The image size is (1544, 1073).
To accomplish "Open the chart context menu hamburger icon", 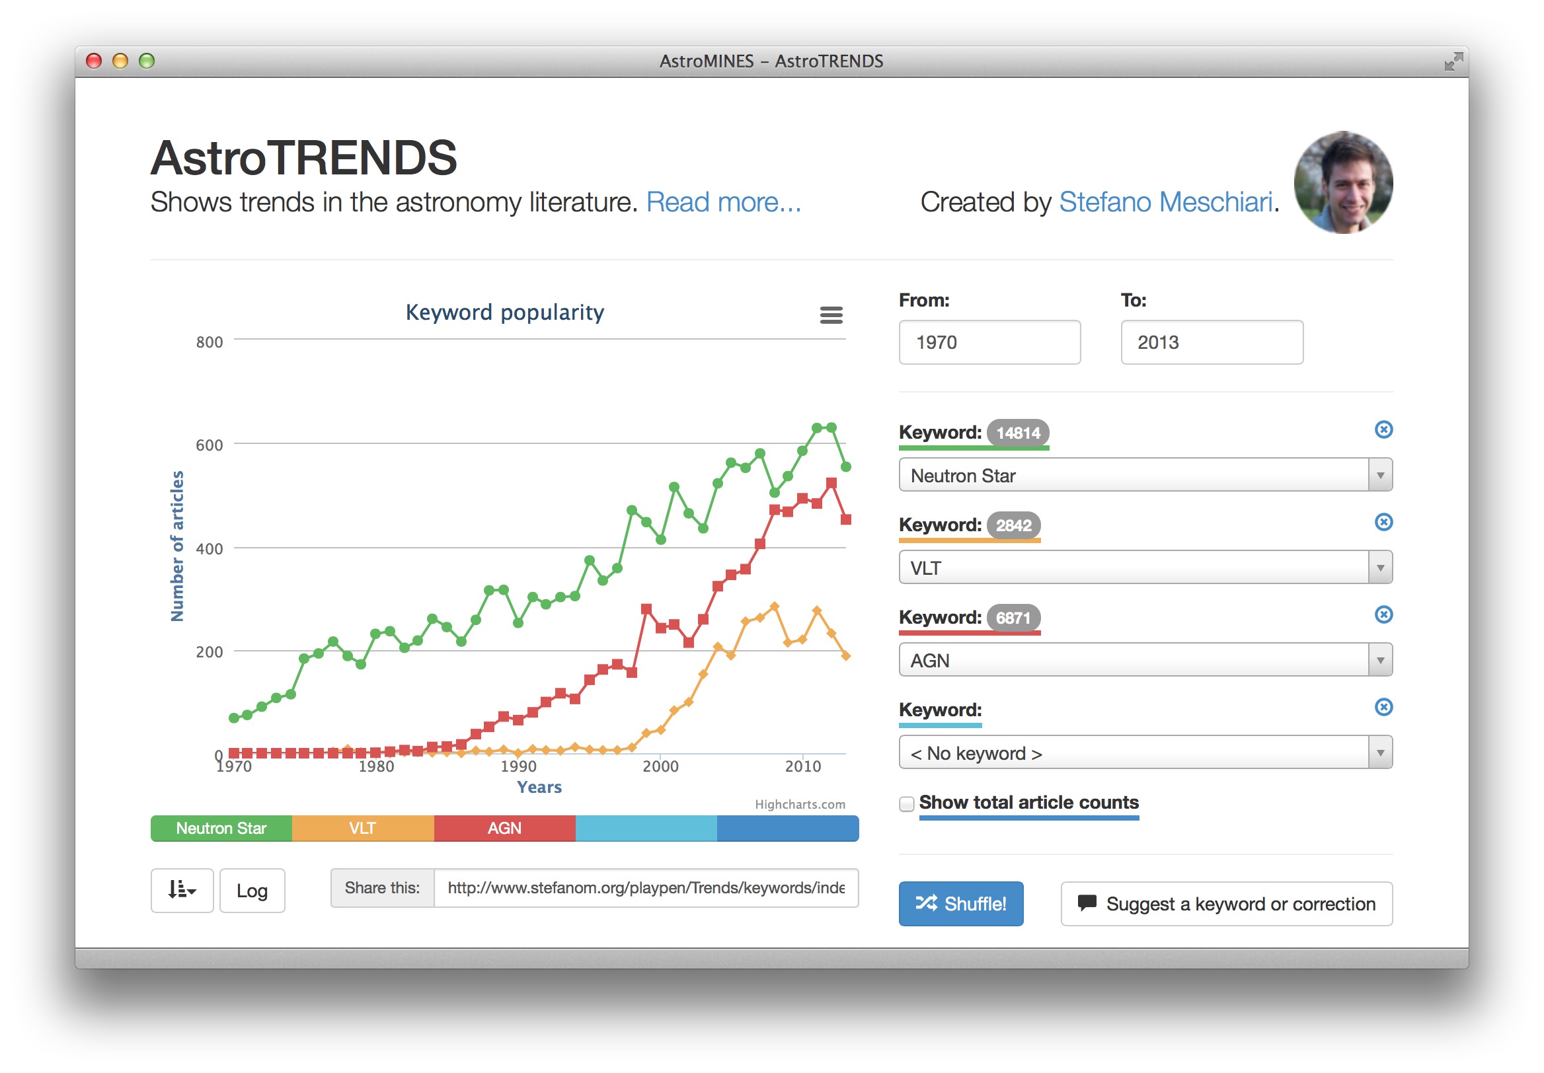I will pos(831,314).
